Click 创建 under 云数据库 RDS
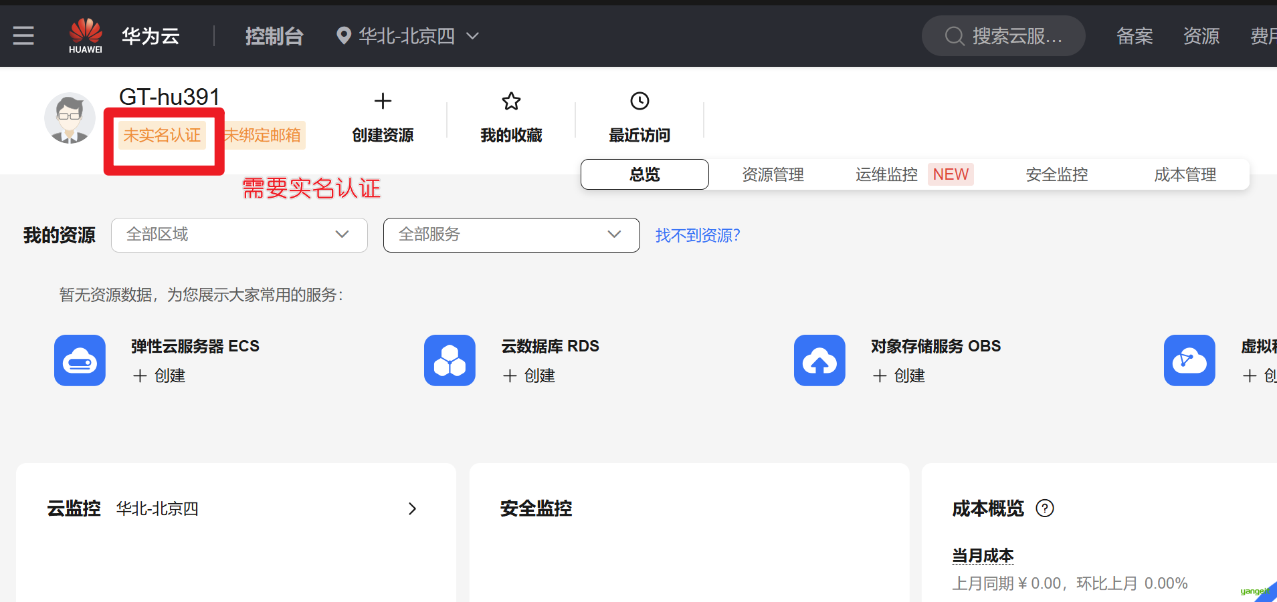The height and width of the screenshot is (602, 1277). click(540, 376)
